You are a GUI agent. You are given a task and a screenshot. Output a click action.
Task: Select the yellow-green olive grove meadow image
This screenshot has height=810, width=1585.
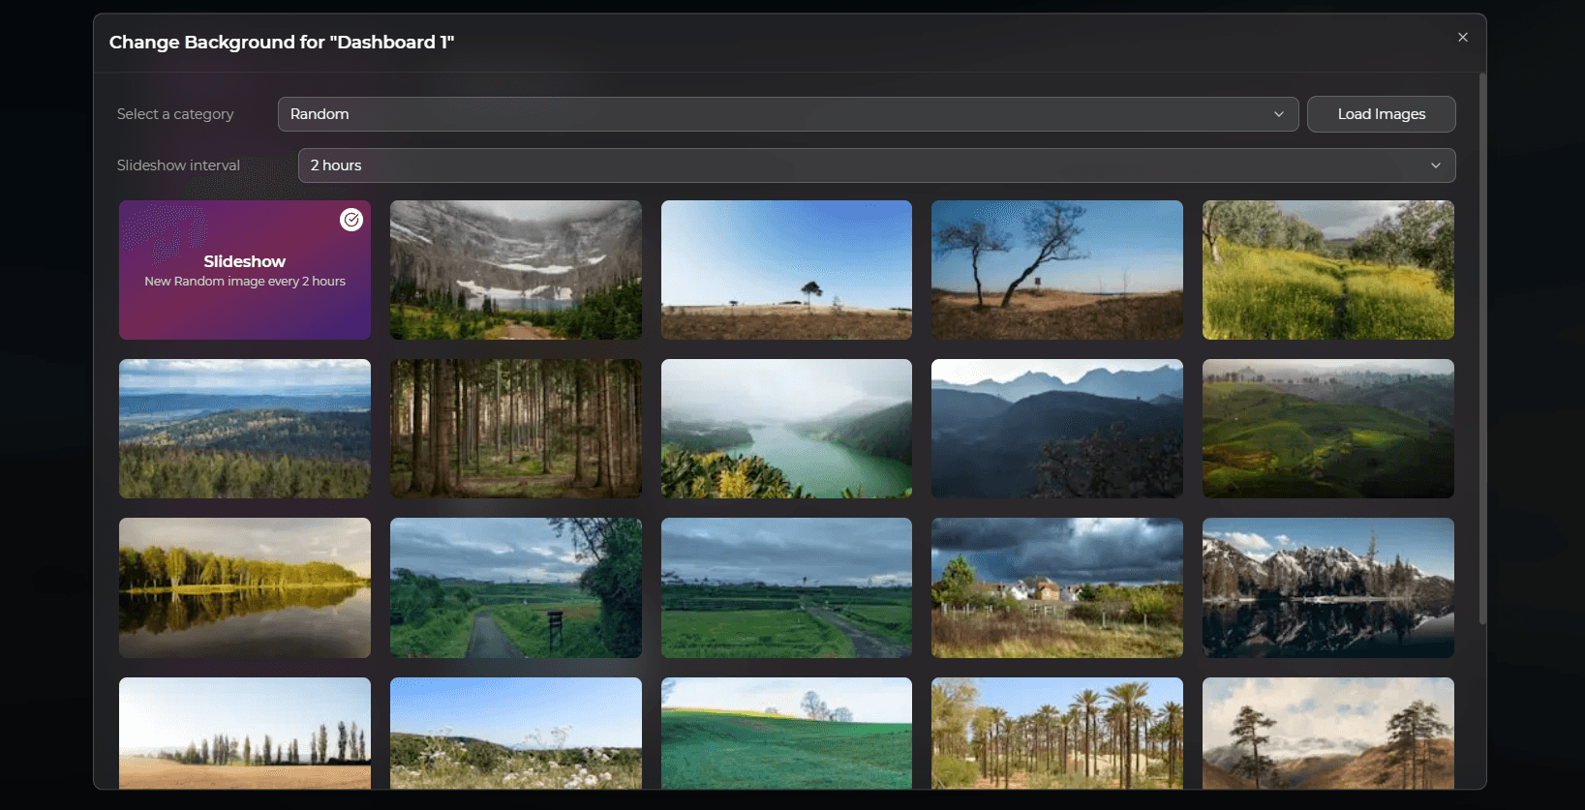click(x=1327, y=270)
